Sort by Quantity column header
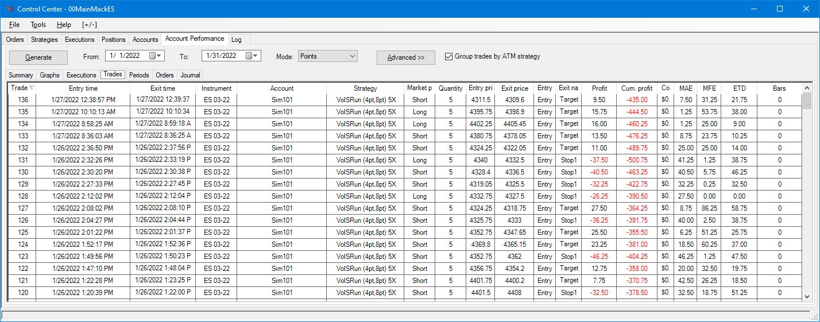 450,88
